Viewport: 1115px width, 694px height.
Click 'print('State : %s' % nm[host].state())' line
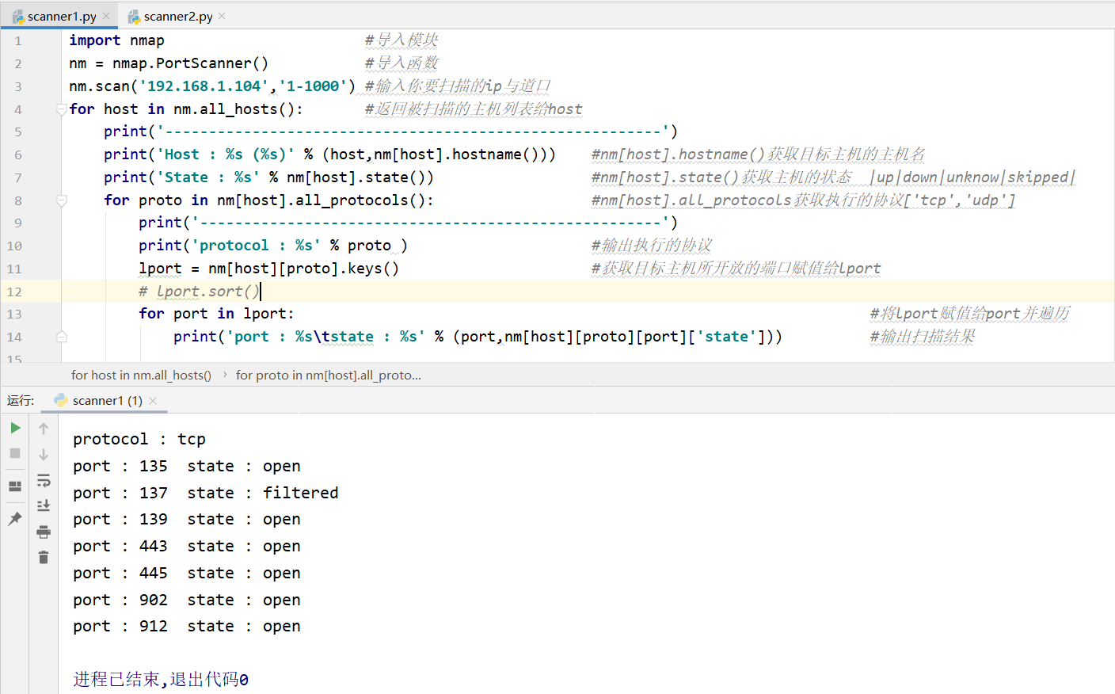pos(268,177)
